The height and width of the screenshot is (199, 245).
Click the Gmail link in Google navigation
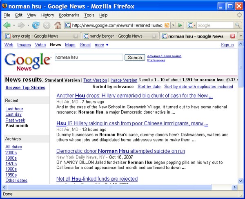tap(85, 45)
